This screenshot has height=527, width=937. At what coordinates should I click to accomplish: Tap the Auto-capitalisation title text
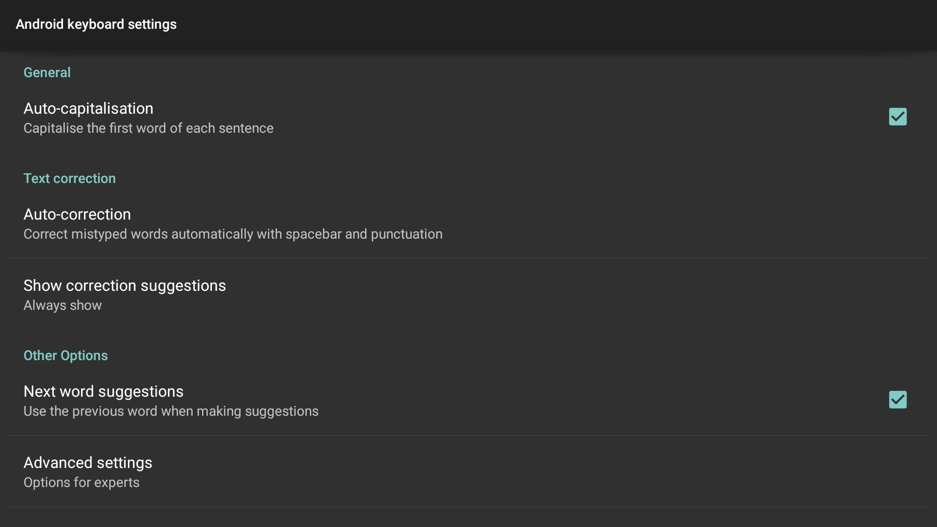coord(88,108)
